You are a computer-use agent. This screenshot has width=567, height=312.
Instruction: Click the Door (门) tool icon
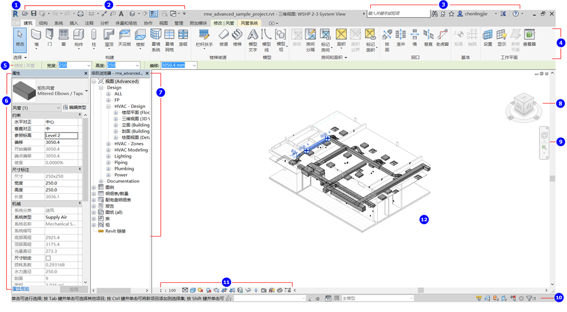(x=50, y=38)
